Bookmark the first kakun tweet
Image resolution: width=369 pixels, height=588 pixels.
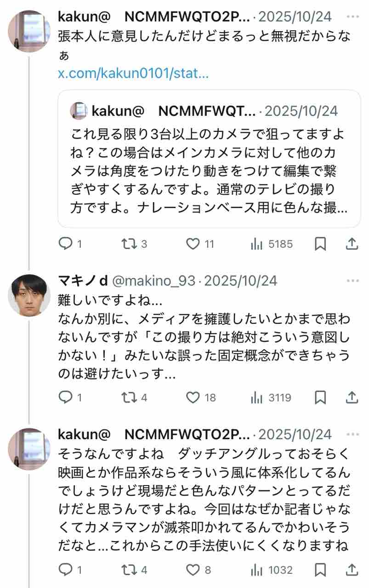[320, 244]
